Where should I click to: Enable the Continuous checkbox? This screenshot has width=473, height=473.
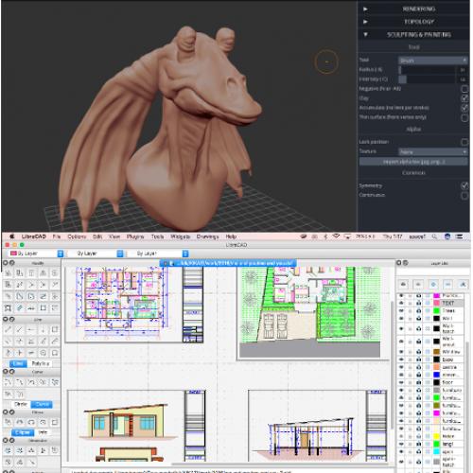464,196
